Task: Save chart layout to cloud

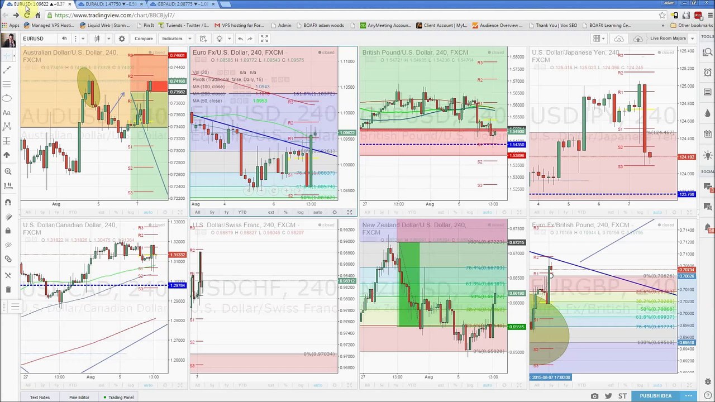Action: (x=638, y=39)
